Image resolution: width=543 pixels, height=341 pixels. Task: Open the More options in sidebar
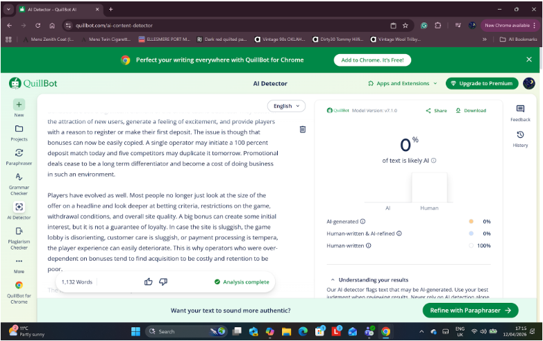point(19,261)
